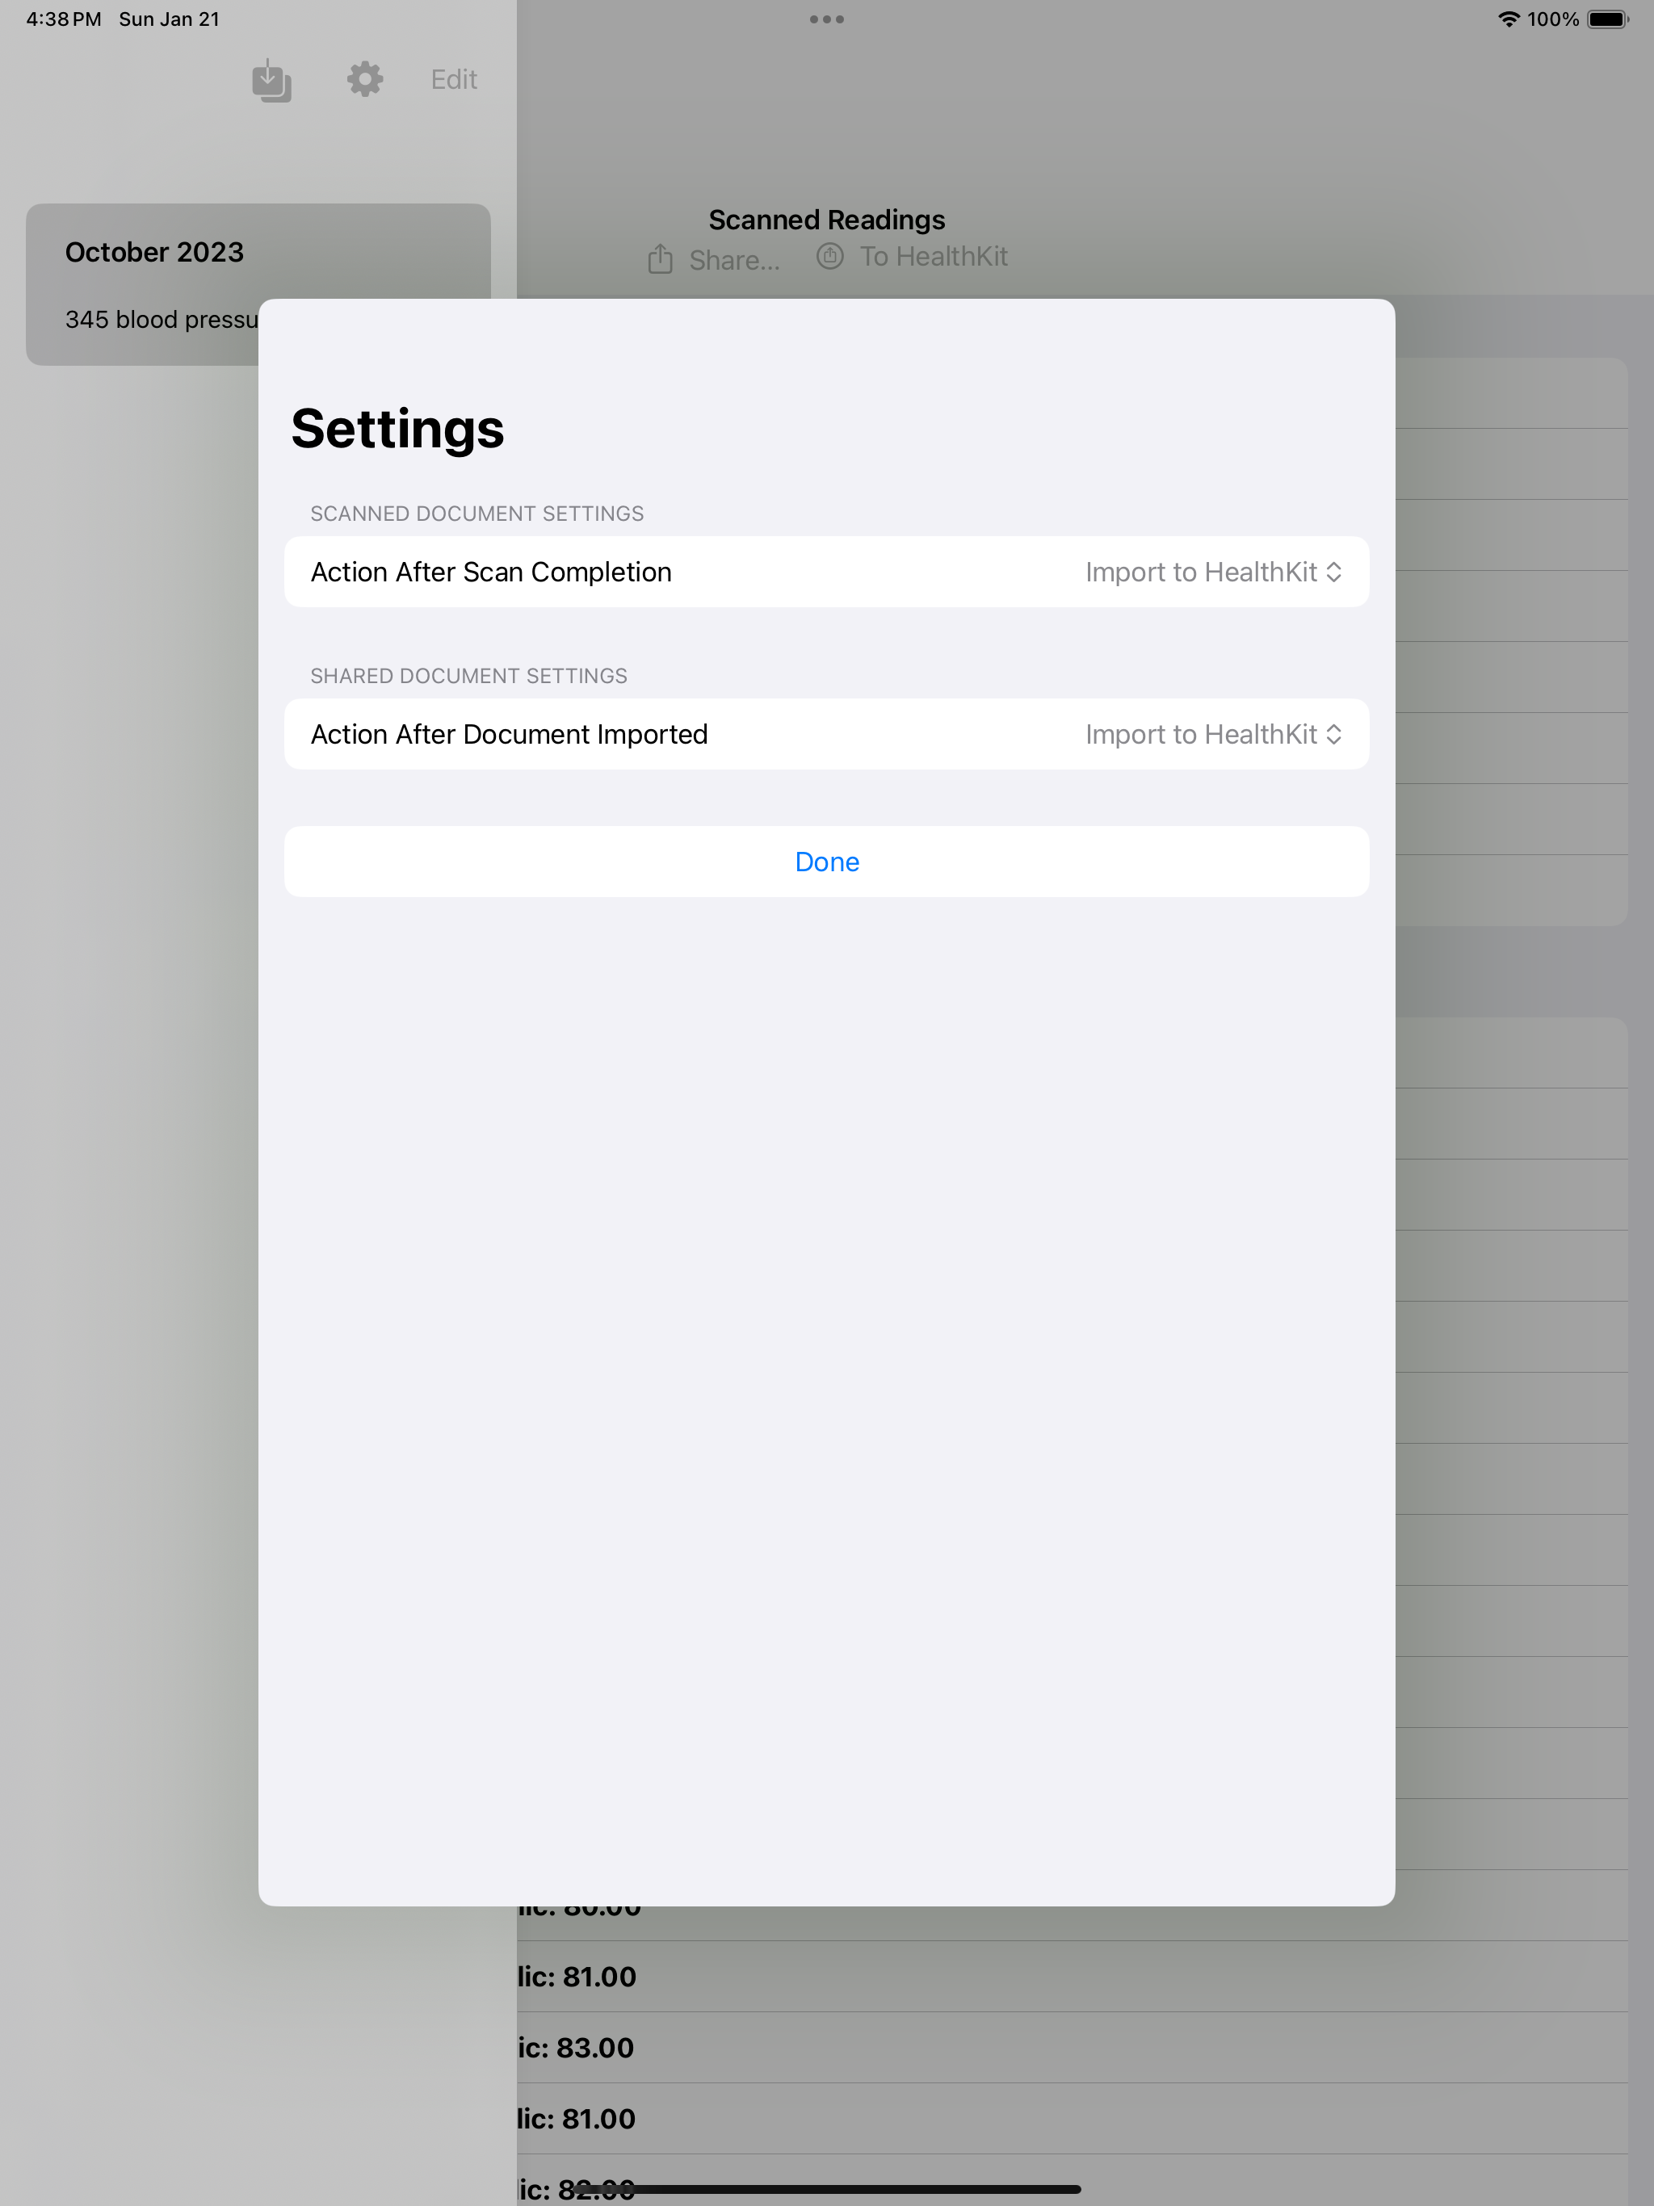
Task: Open the settings gear icon
Action: pyautogui.click(x=365, y=80)
